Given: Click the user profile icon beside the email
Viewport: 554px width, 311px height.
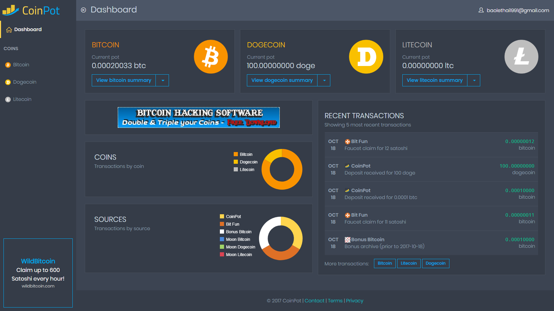Looking at the screenshot, I should [481, 10].
